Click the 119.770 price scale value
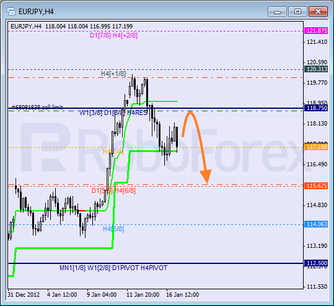This screenshot has width=334, height=306. (317, 83)
